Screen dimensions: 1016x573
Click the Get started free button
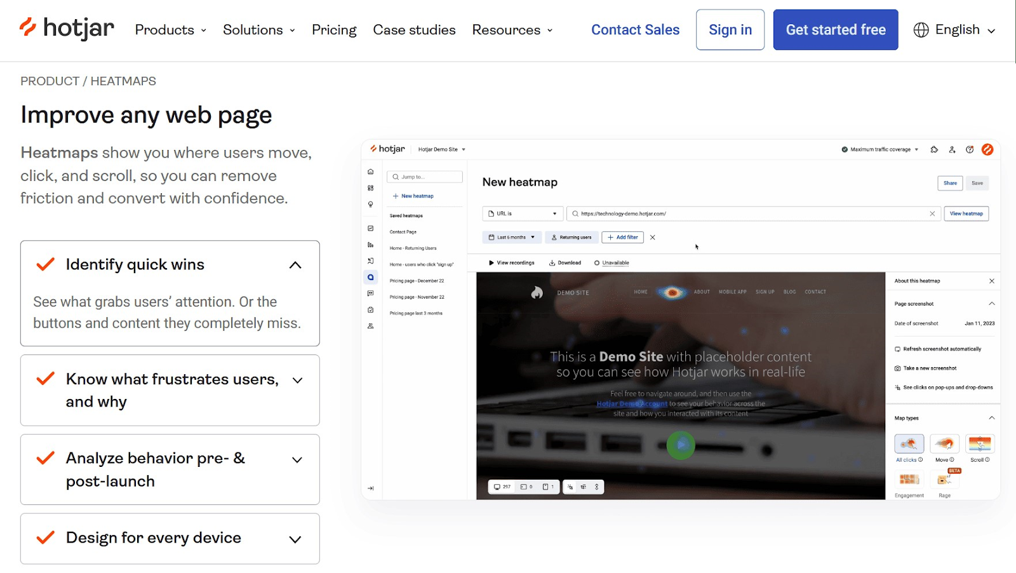(835, 29)
